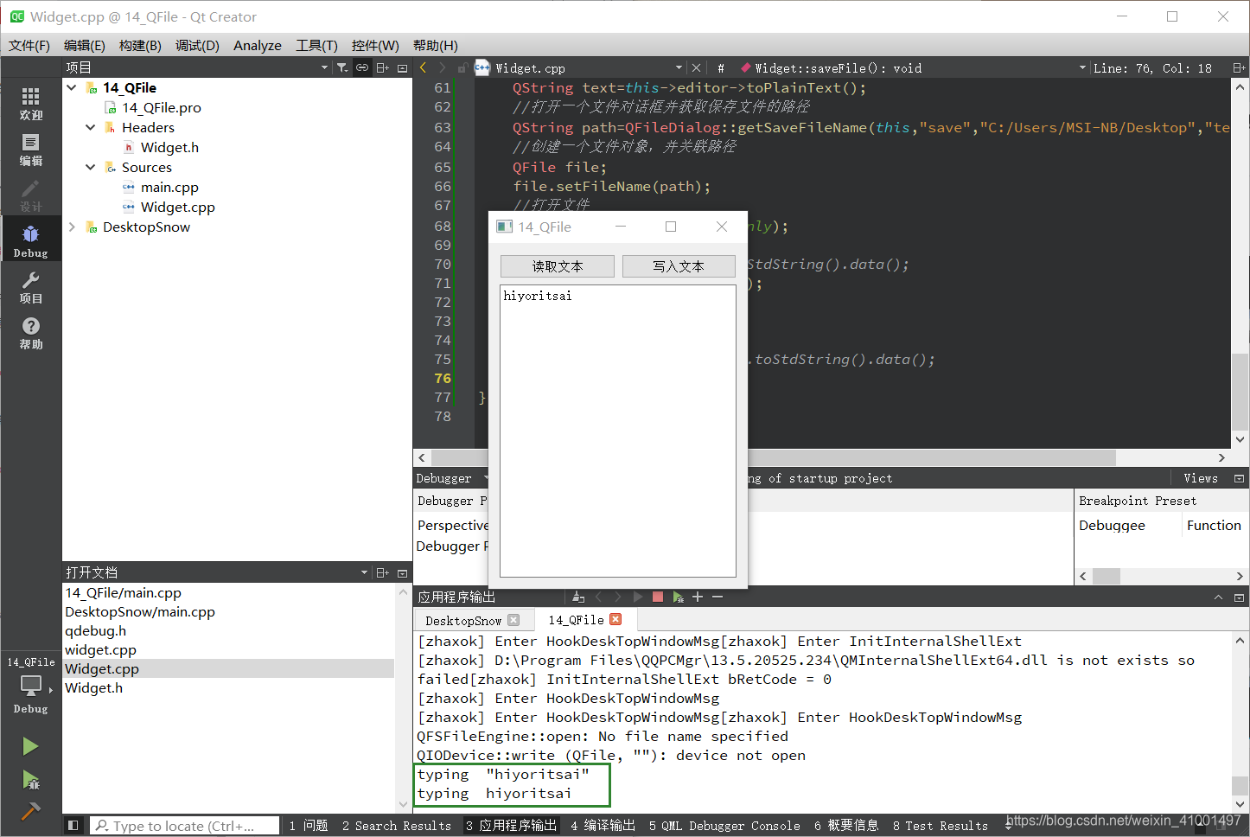Click the Build hammer icon
This screenshot has height=837, width=1250.
pyautogui.click(x=30, y=811)
